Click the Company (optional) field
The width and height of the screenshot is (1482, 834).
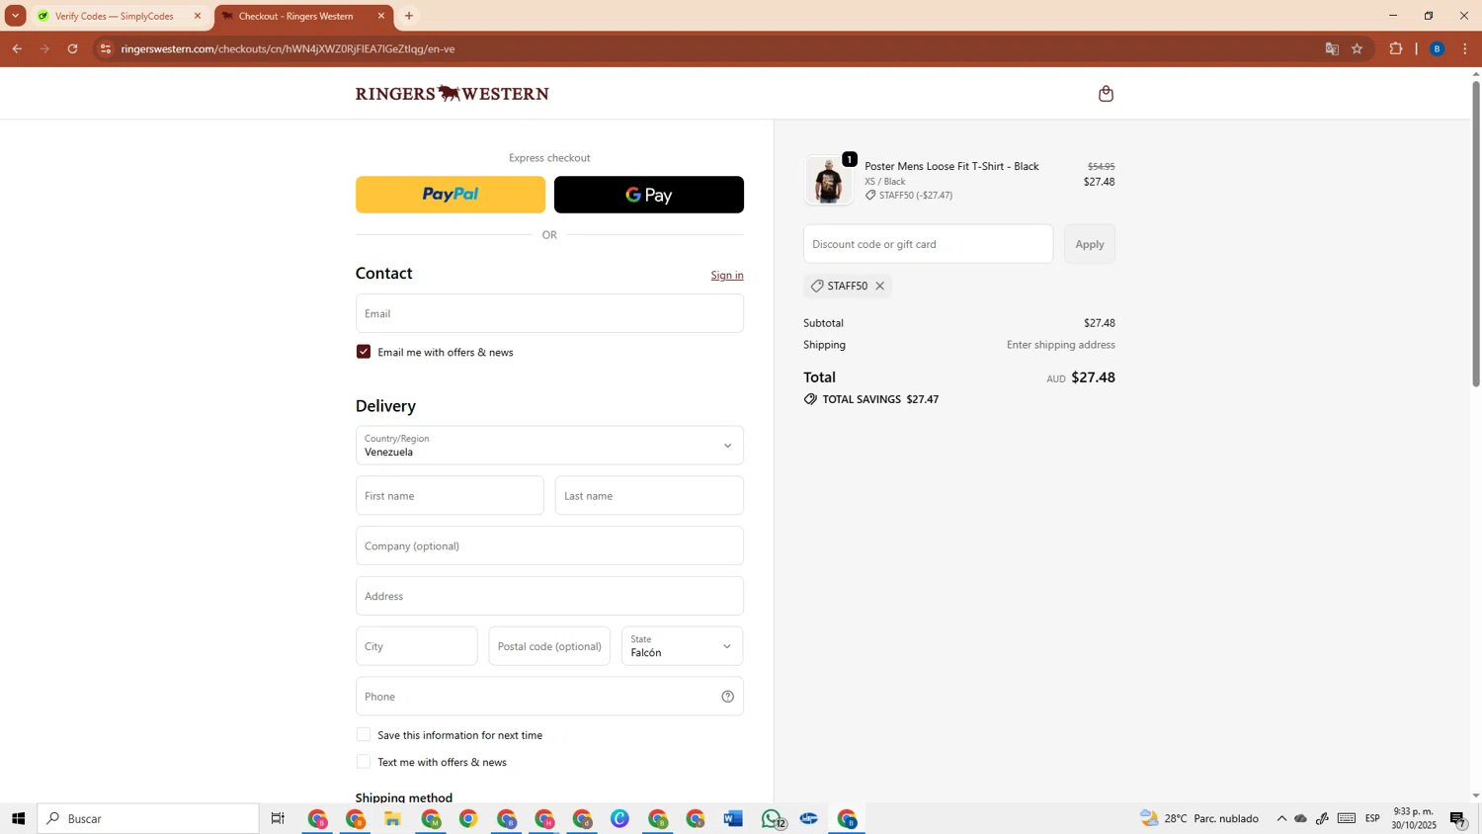549,545
